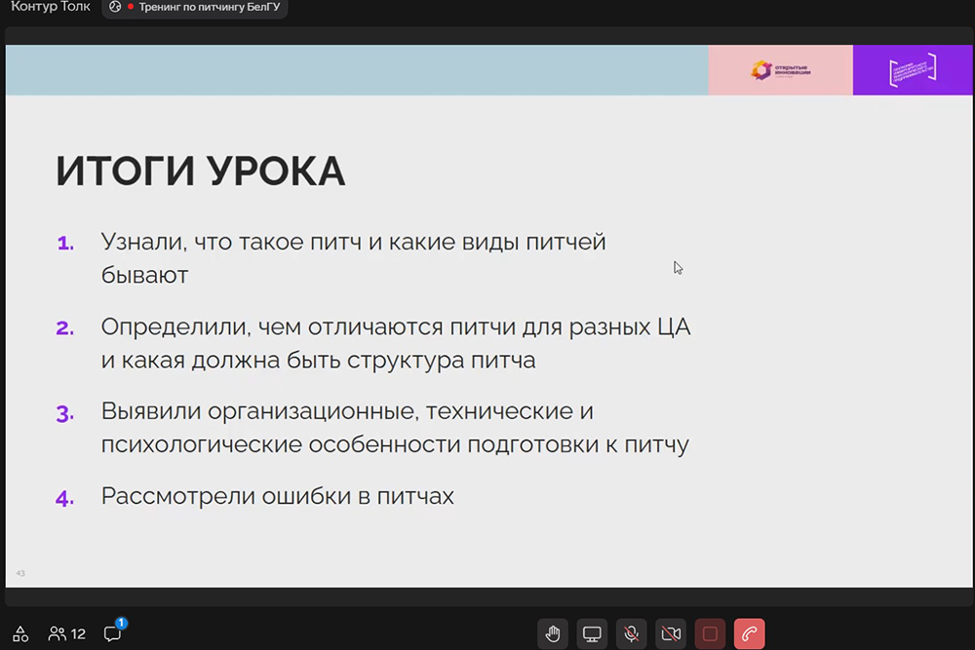
Task: Toggle the red square recording button
Action: pyautogui.click(x=710, y=634)
